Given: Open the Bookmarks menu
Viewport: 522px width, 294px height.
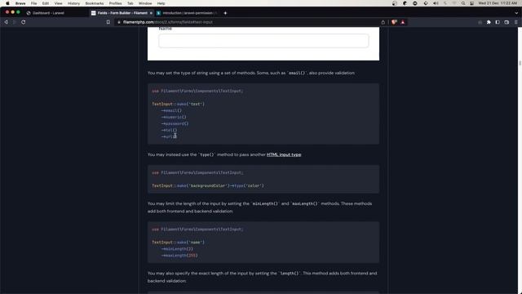Looking at the screenshot, I should [95, 3].
